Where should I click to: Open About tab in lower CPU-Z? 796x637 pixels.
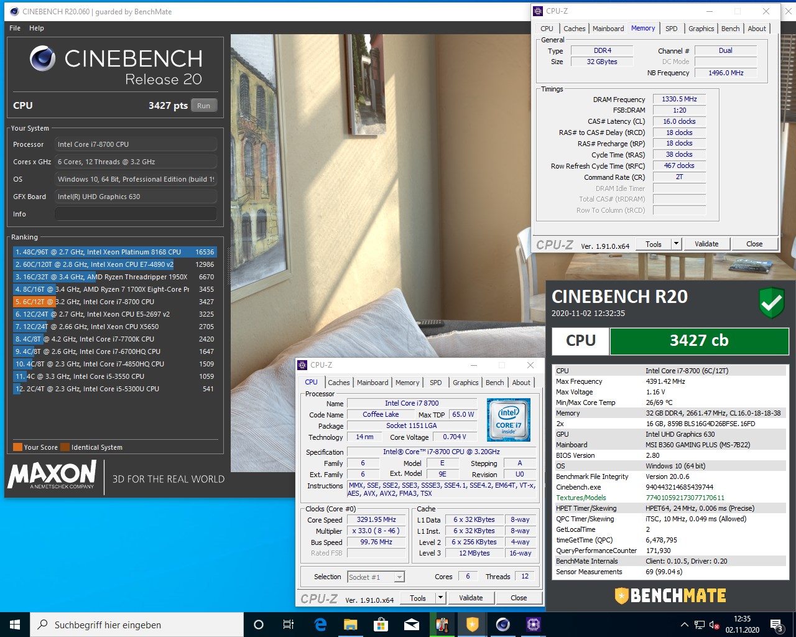click(521, 383)
